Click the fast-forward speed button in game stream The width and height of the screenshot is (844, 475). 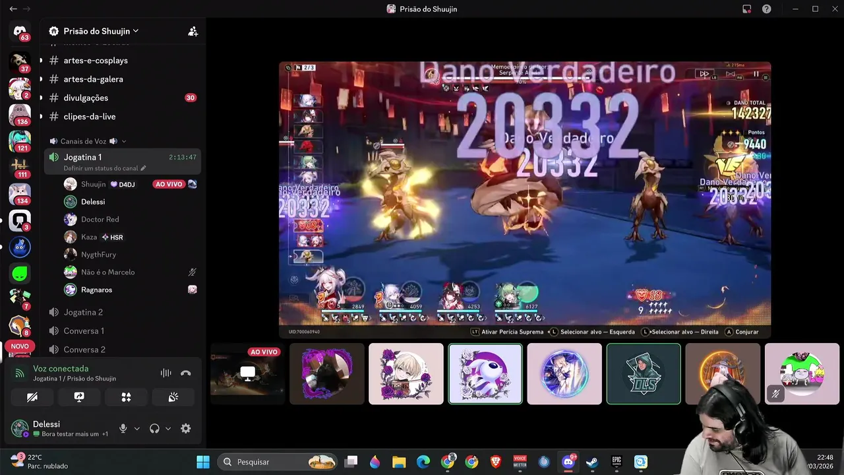[x=704, y=74]
